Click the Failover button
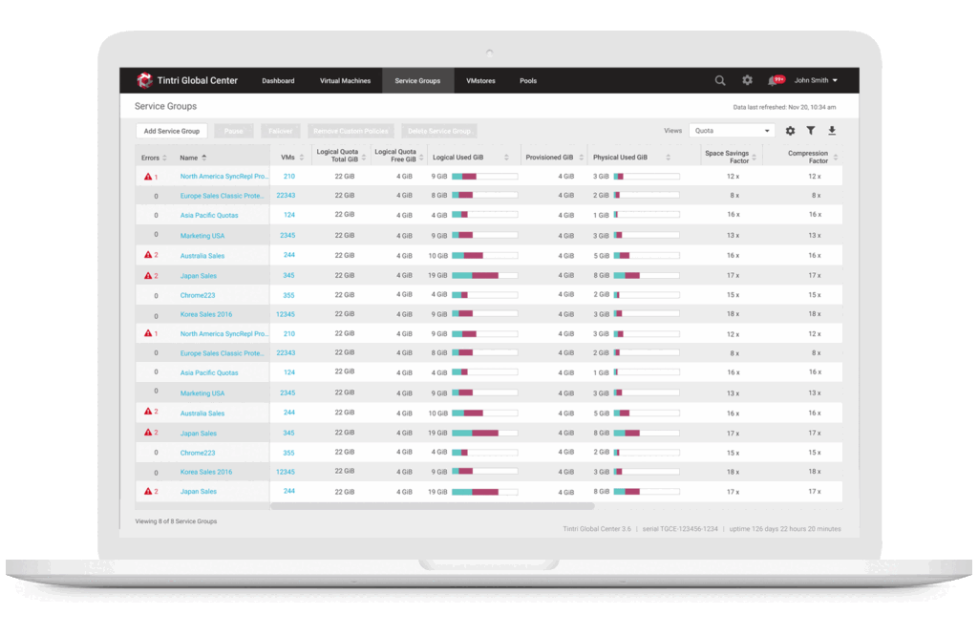This screenshot has height=636, width=978. pyautogui.click(x=281, y=131)
